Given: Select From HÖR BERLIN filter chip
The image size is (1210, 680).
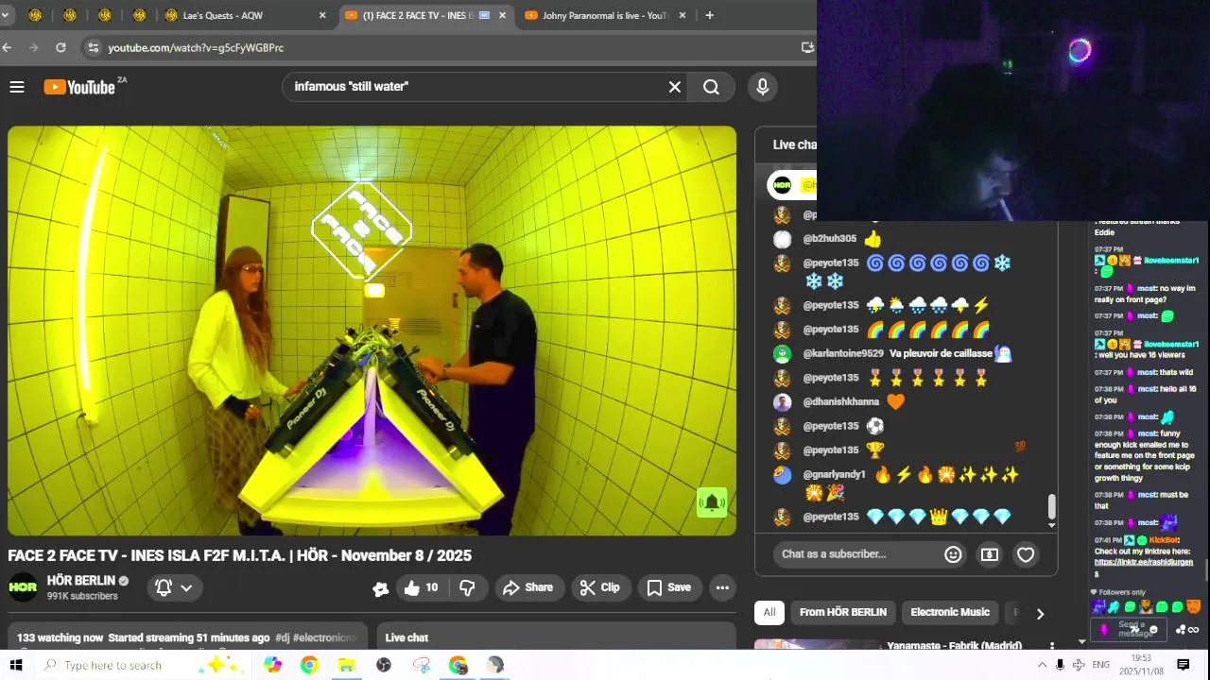Looking at the screenshot, I should tap(843, 612).
